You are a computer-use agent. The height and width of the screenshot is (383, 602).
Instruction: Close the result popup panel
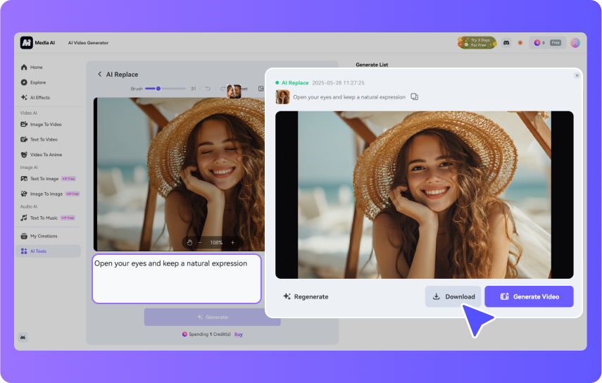tap(577, 75)
